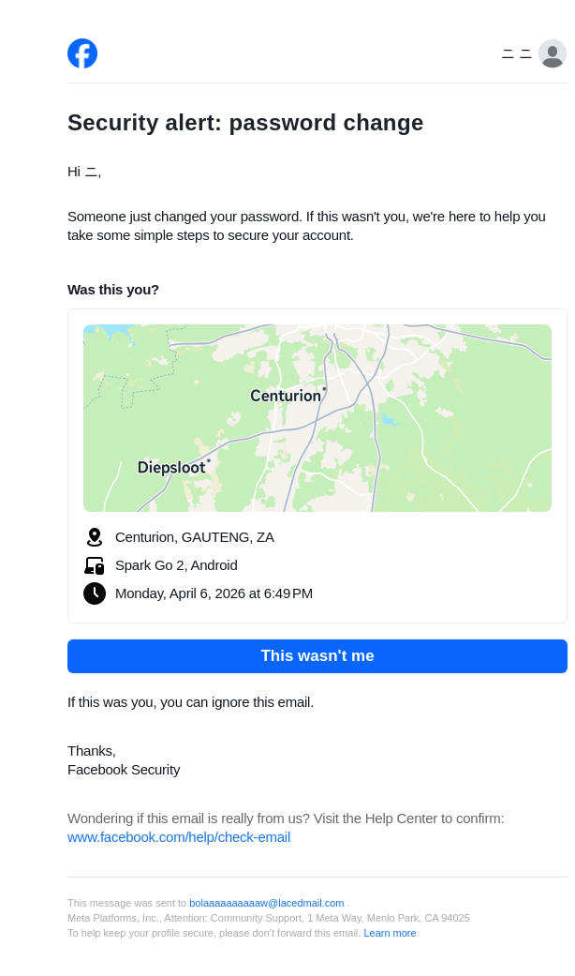Click the device and lock icon
Image resolution: width=575 pixels, height=976 pixels.
click(x=94, y=565)
